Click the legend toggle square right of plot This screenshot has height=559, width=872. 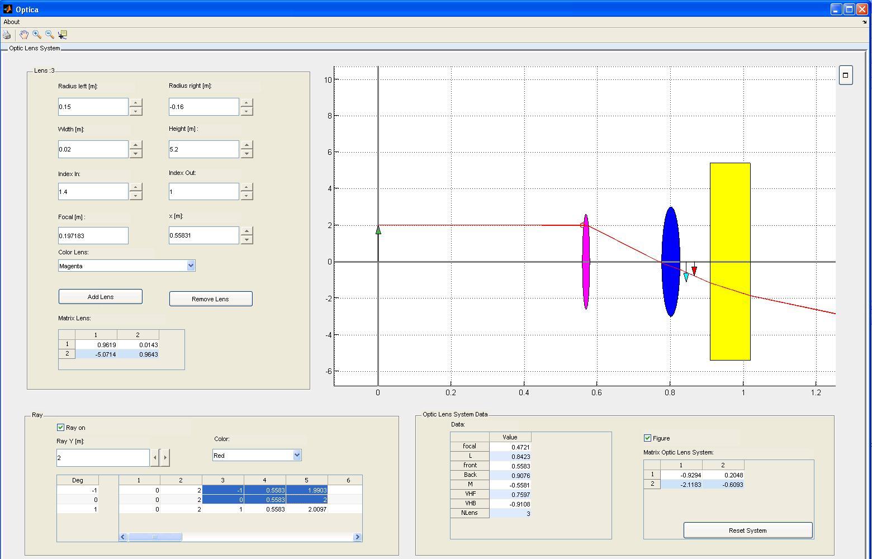point(846,75)
